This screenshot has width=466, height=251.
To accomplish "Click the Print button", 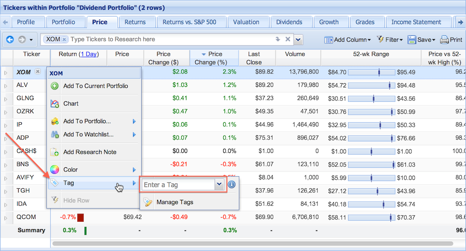I will (x=451, y=40).
